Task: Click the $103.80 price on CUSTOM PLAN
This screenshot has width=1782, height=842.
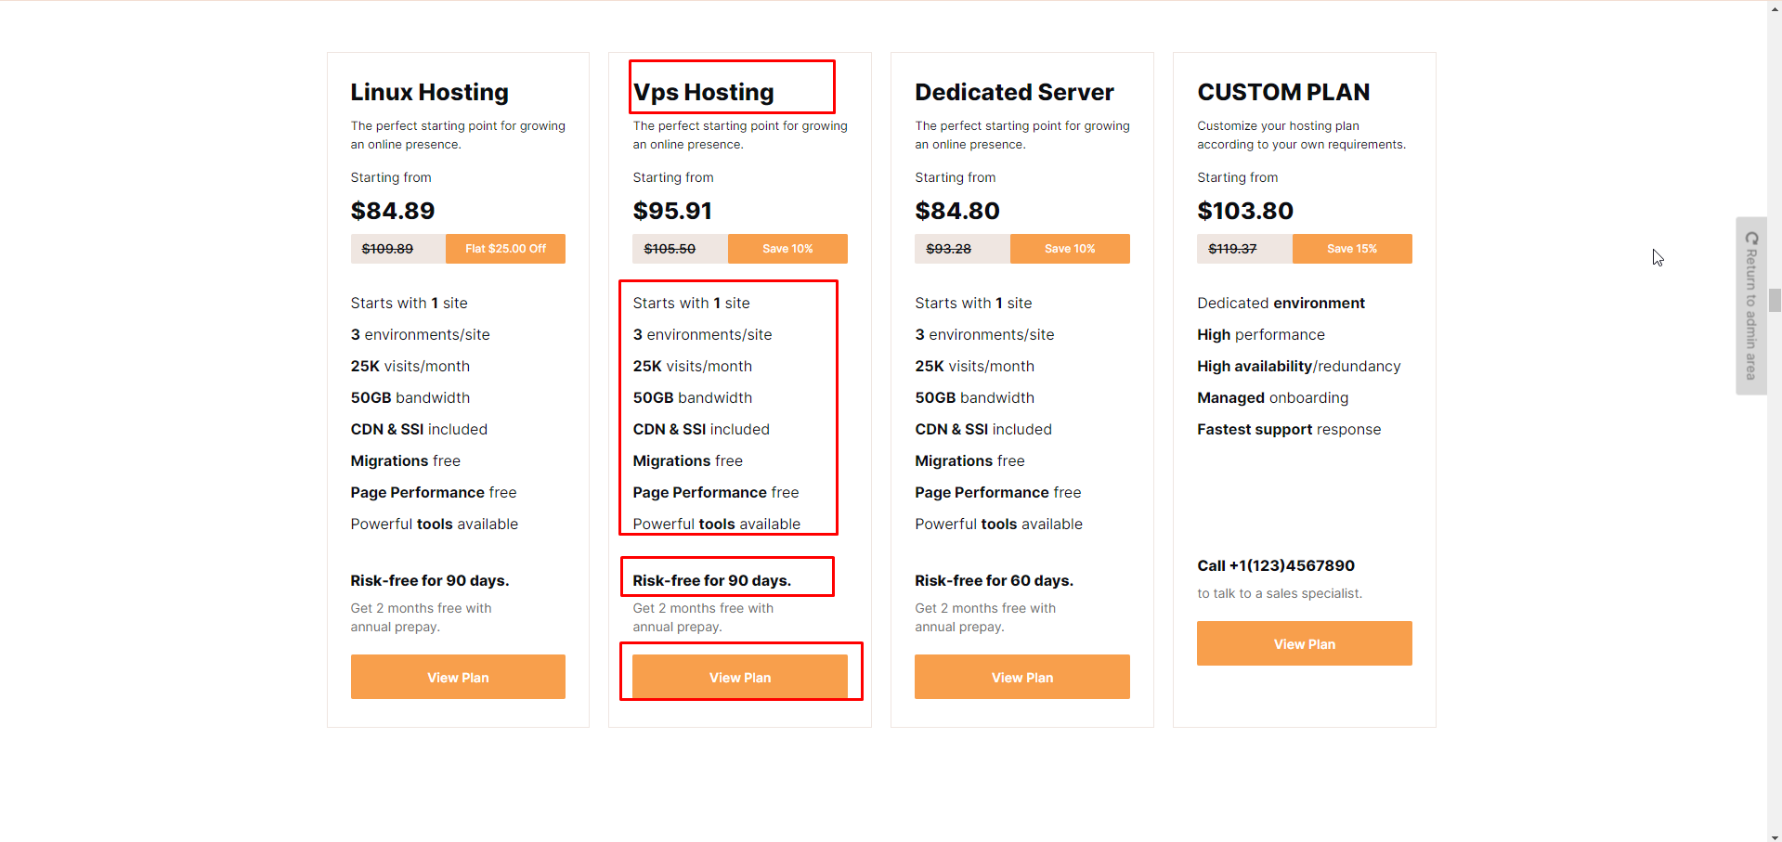Action: pyautogui.click(x=1244, y=211)
